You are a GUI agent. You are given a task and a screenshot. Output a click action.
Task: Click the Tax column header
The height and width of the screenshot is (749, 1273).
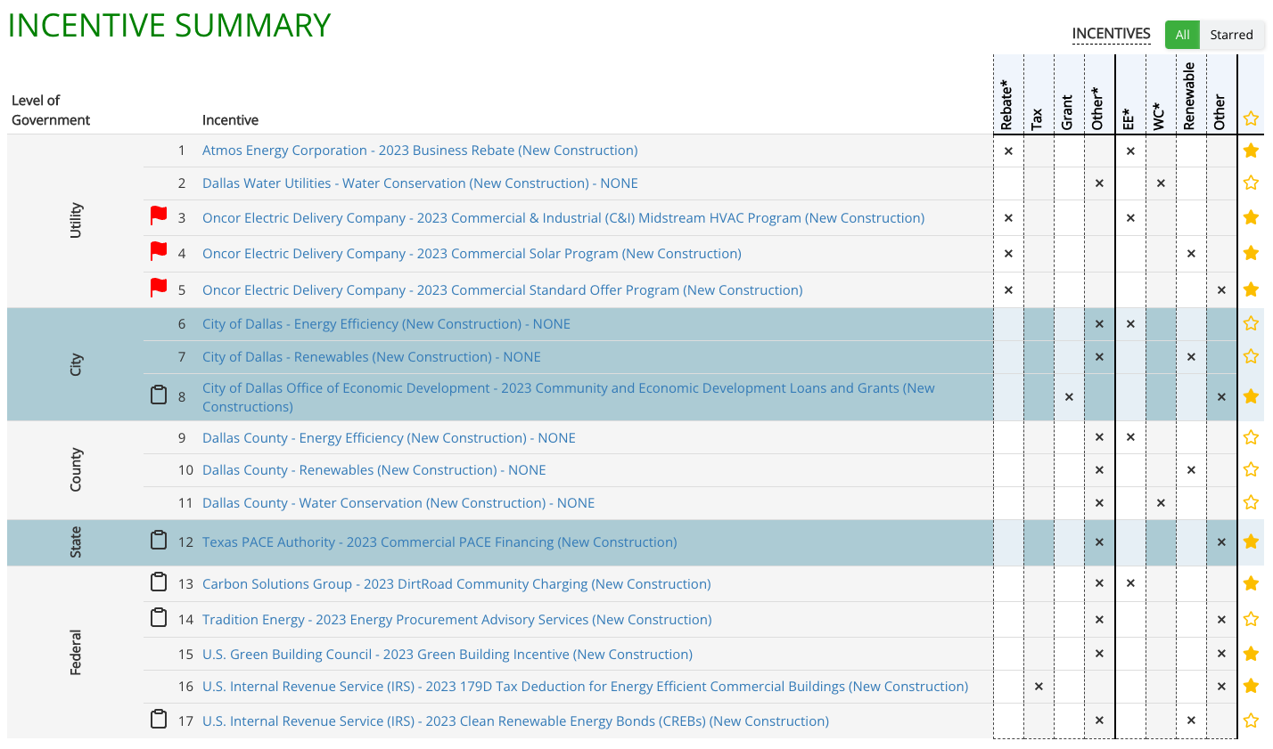point(1038,119)
